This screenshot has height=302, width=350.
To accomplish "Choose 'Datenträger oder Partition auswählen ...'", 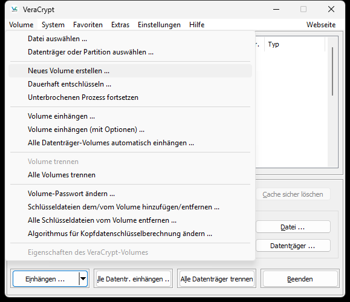I will pyautogui.click(x=130, y=52).
